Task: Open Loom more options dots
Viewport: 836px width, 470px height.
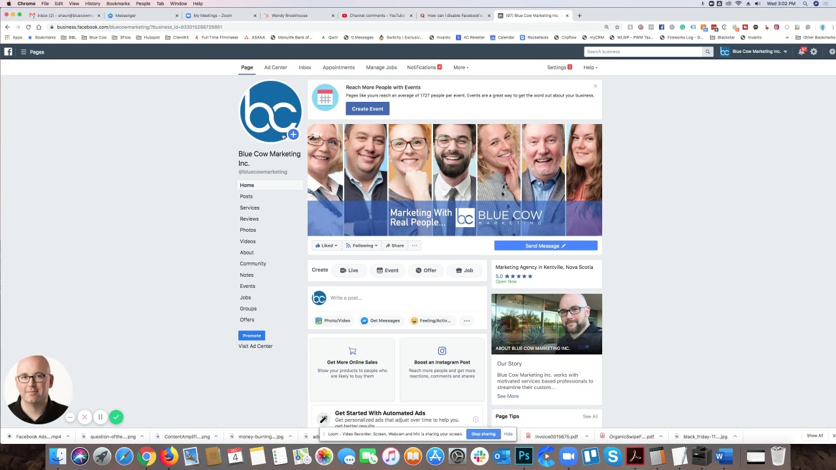Action: coord(70,417)
